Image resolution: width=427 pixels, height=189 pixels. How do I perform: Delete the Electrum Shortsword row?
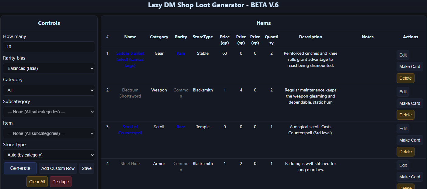405,115
